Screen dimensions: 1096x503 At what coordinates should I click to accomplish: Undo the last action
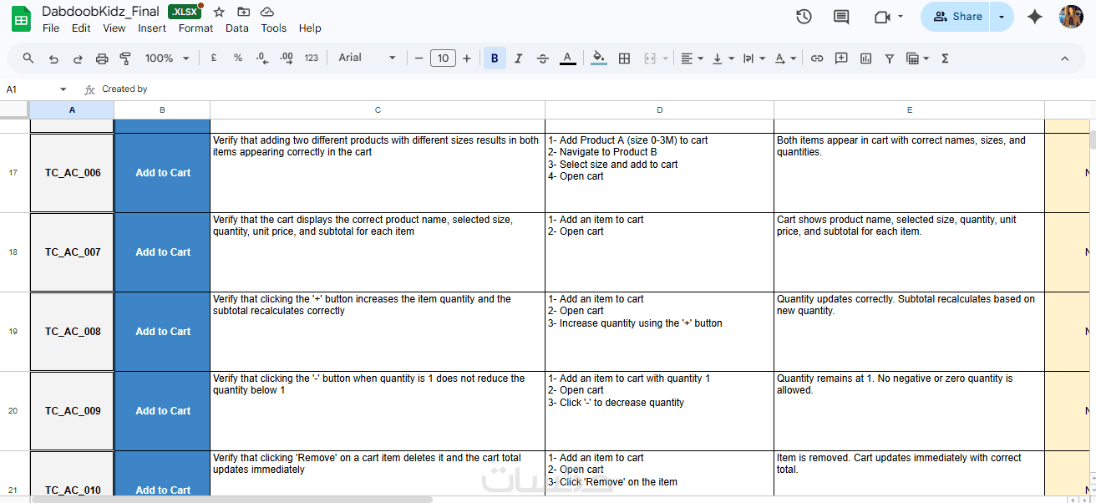coord(53,58)
